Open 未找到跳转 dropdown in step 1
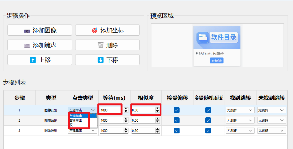293x149 pixels. point(271,110)
